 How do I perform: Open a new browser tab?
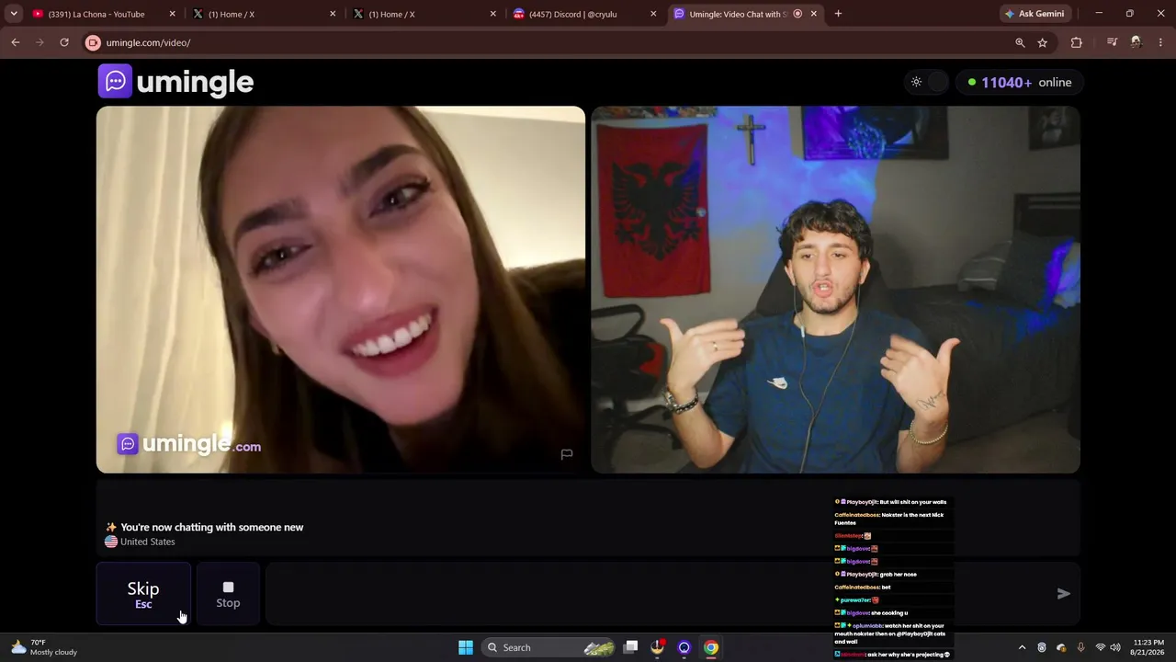tap(838, 14)
